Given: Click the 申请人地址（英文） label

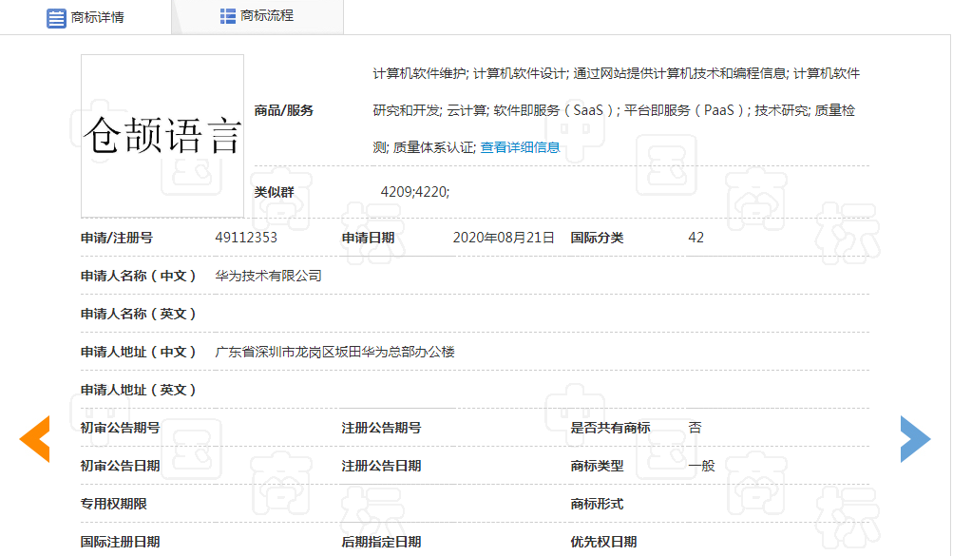Looking at the screenshot, I should click(x=139, y=390).
